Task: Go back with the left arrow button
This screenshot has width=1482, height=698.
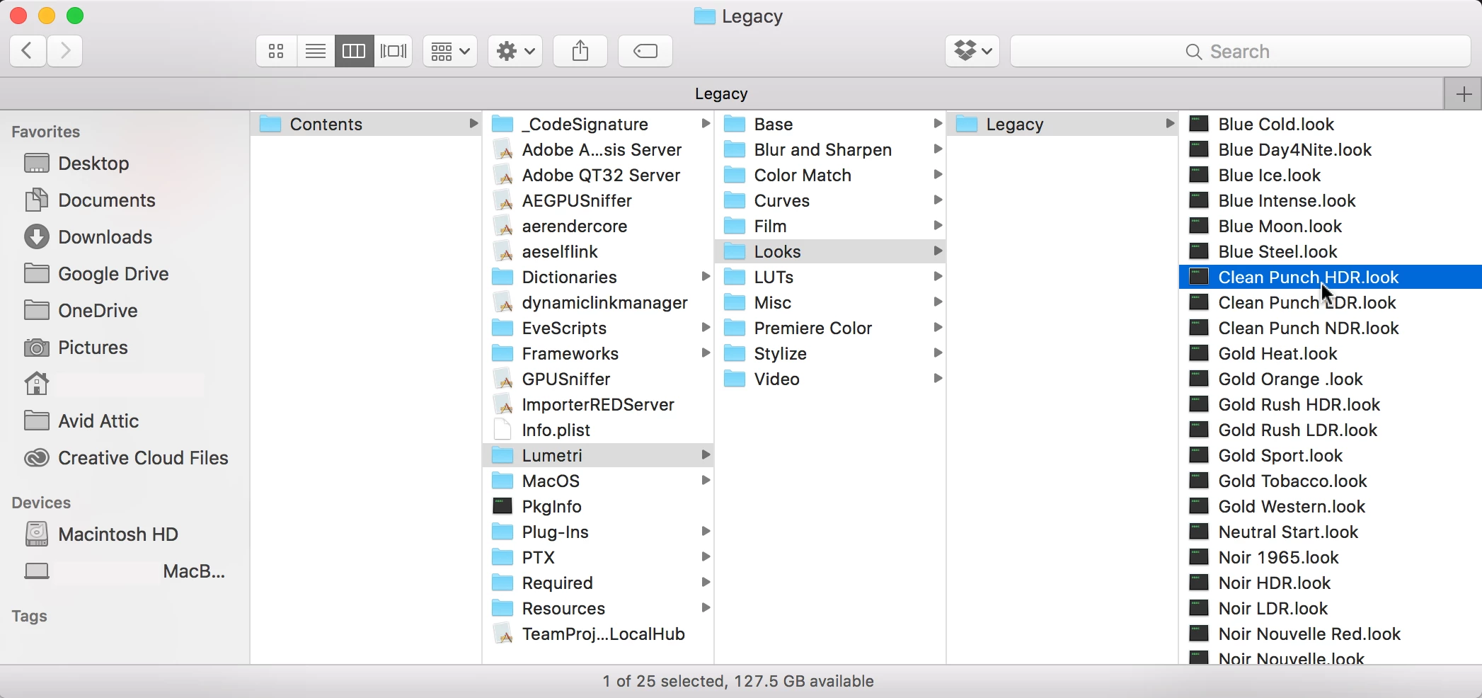Action: (x=28, y=51)
